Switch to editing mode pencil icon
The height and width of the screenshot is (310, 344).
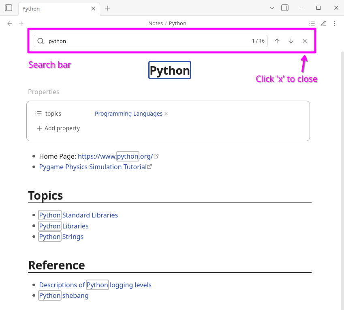point(323,24)
